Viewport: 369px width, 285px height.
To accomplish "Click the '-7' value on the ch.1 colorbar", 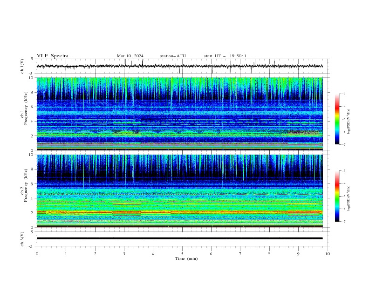I will click(343, 144).
